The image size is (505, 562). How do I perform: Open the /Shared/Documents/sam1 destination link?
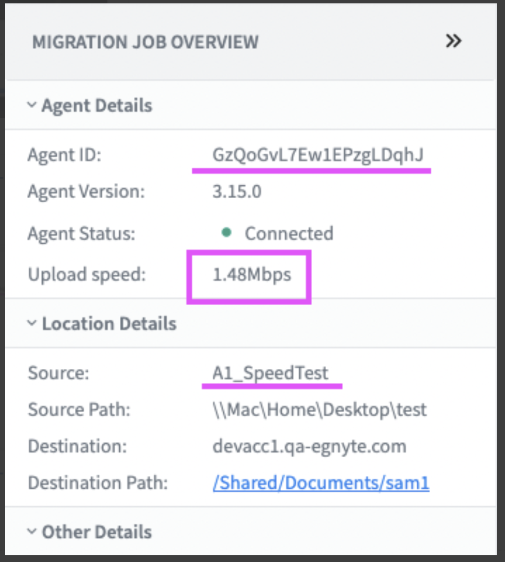[321, 483]
